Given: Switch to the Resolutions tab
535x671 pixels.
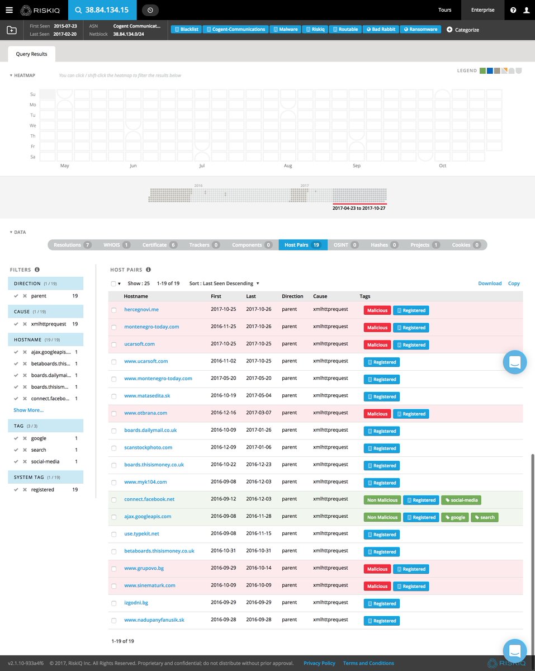Looking at the screenshot, I should click(x=72, y=245).
